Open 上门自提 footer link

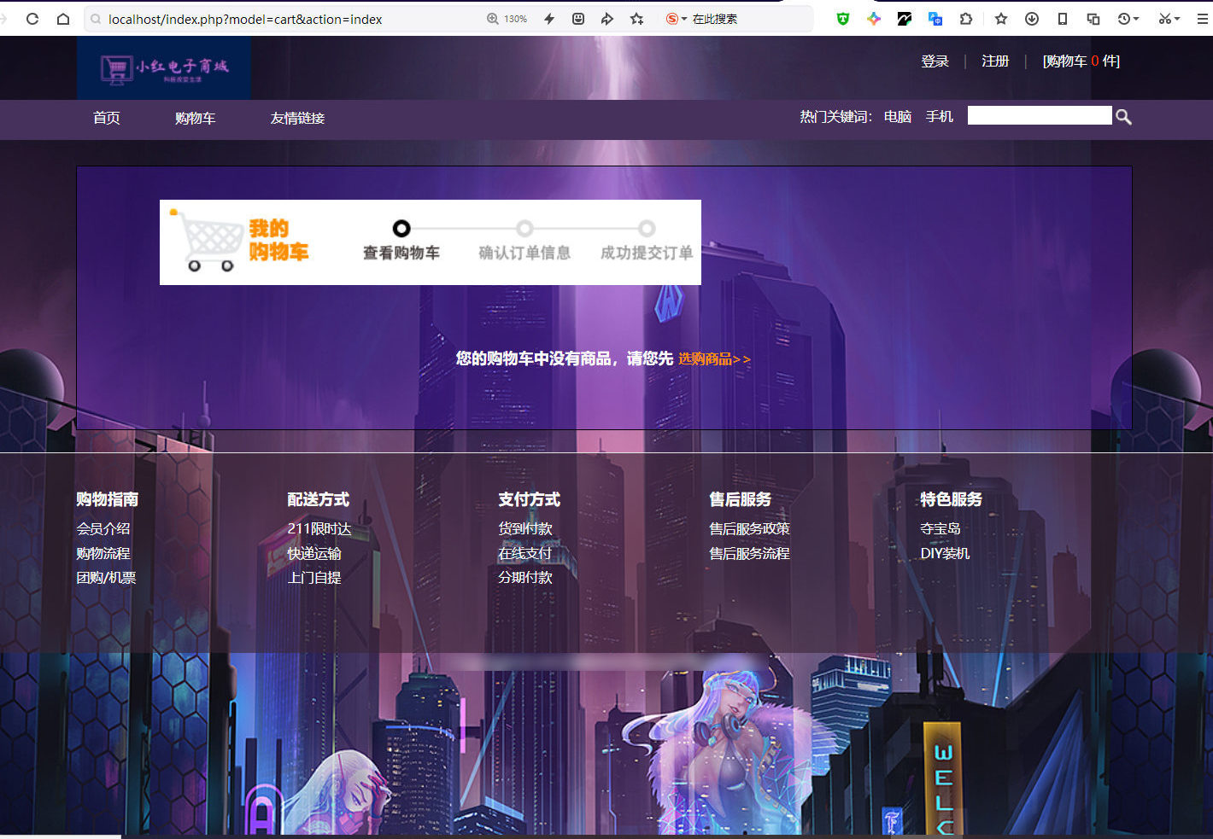314,578
